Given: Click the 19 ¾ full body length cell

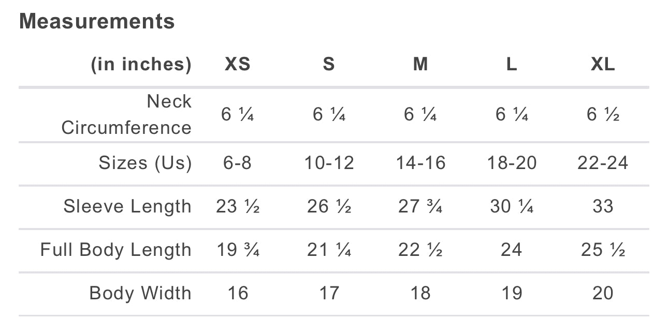Looking at the screenshot, I should tap(238, 250).
